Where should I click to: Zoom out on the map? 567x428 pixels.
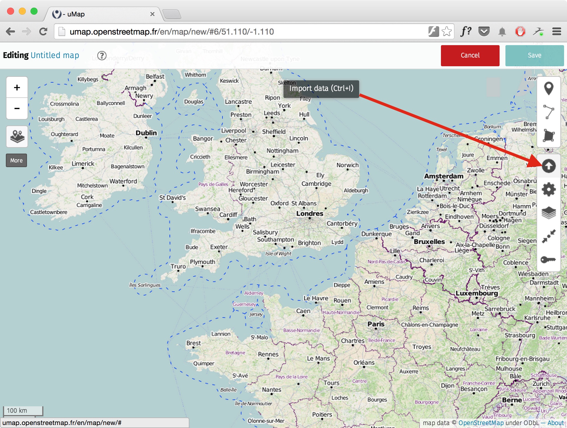point(17,108)
